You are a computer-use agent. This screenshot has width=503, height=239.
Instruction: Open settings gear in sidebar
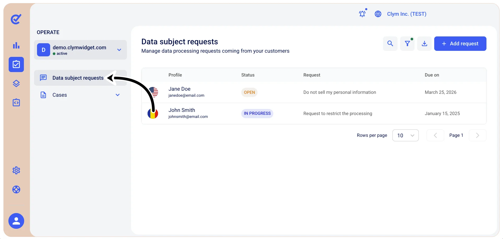coord(16,170)
